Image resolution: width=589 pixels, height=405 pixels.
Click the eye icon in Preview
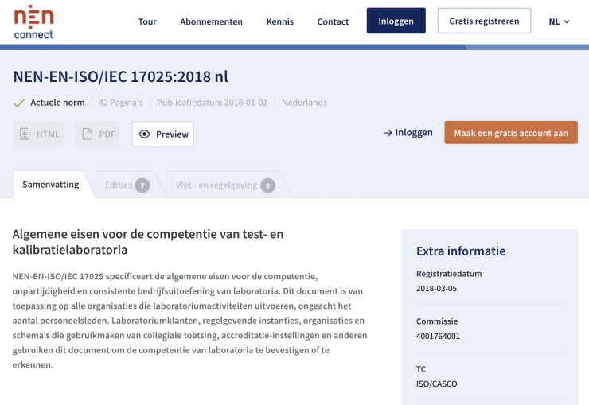click(144, 134)
